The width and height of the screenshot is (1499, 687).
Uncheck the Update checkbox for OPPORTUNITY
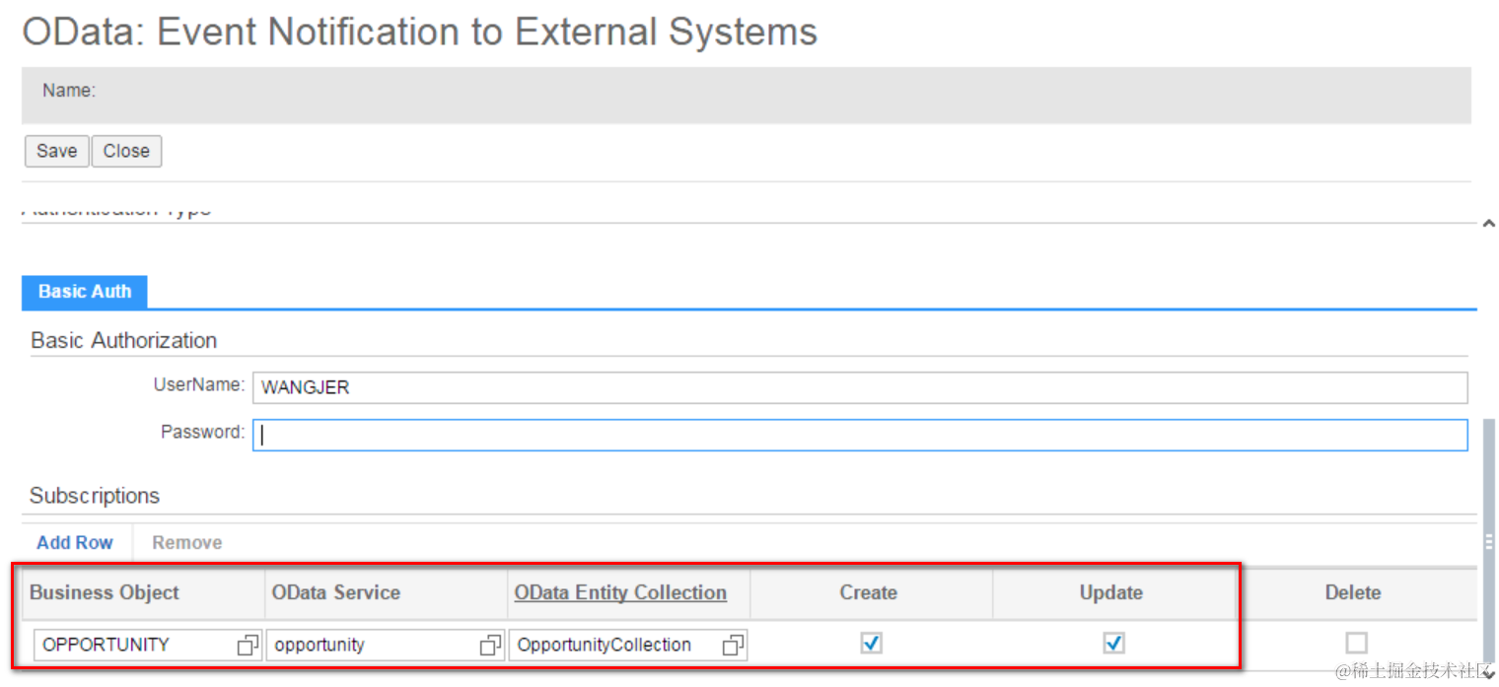pyautogui.click(x=1113, y=643)
